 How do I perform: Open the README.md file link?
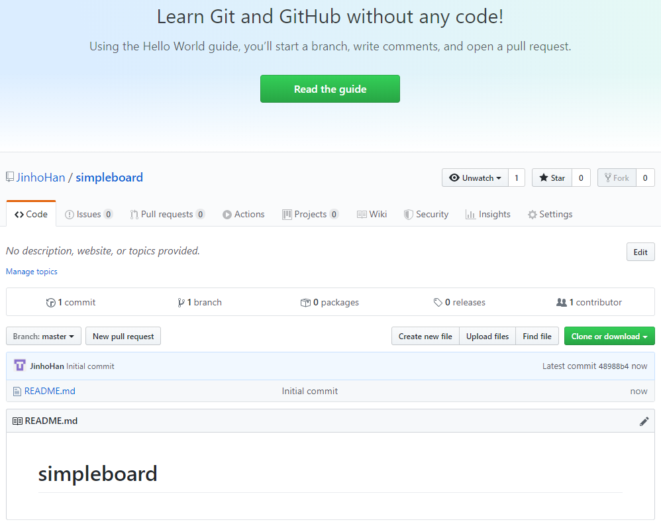[x=50, y=391]
